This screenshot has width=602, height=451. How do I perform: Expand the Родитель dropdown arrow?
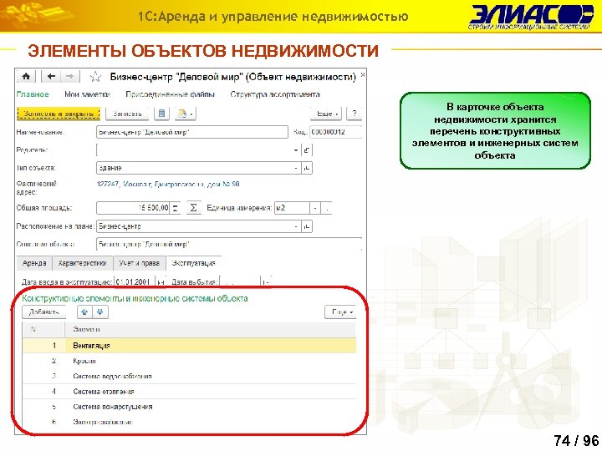296,150
